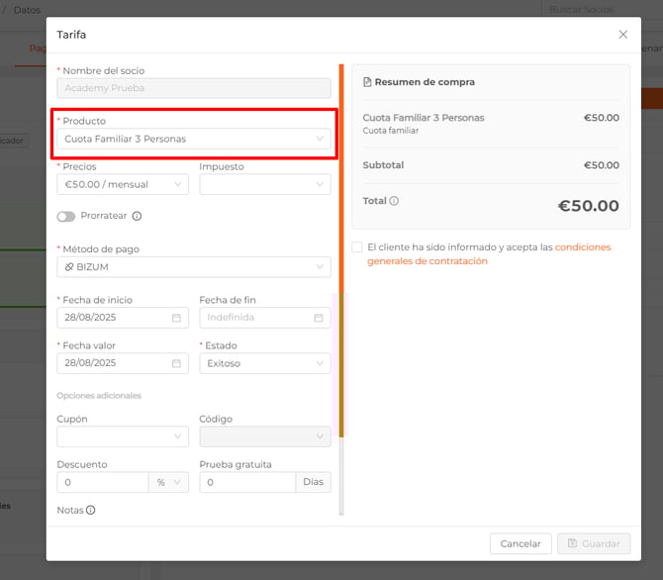Image resolution: width=663 pixels, height=580 pixels.
Task: Click the info icon next to Prorratear
Action: point(137,216)
